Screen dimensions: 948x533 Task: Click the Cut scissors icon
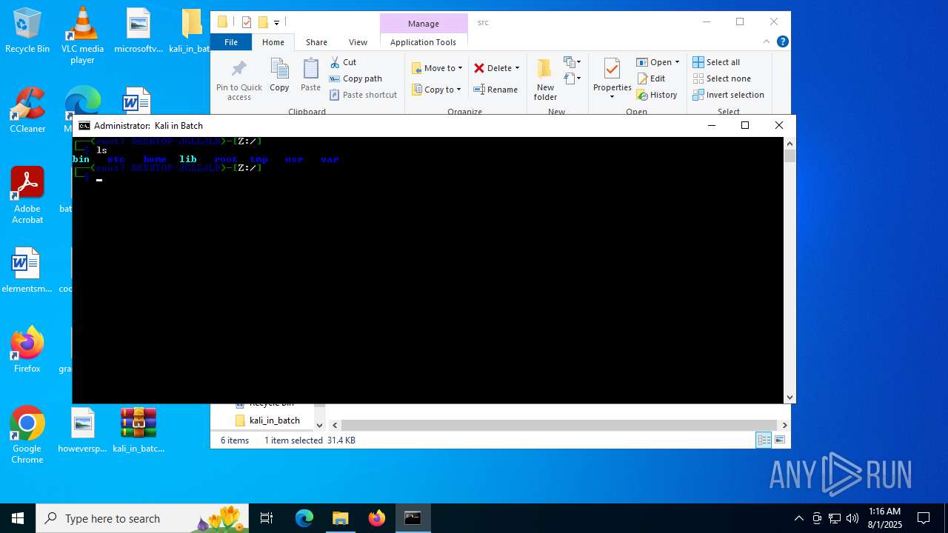click(335, 62)
